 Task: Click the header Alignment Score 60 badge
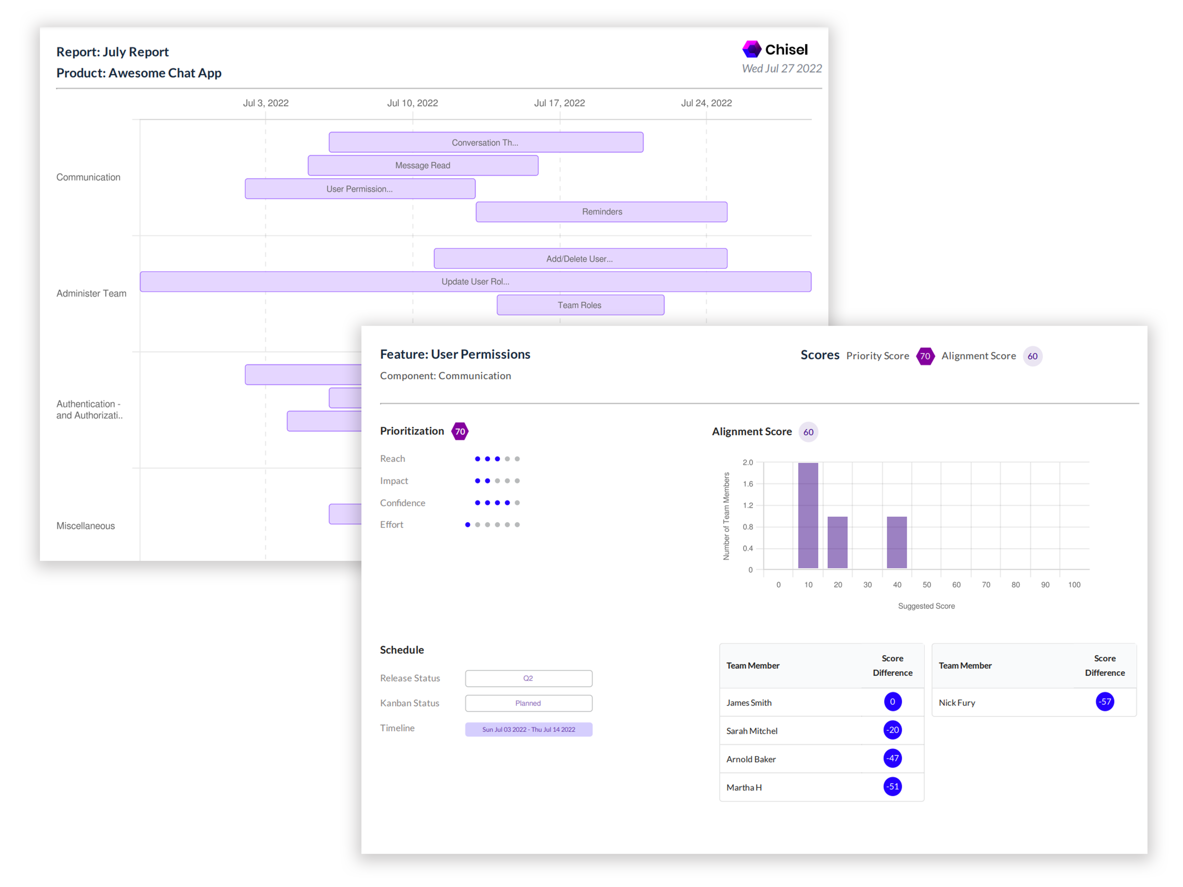tap(1032, 356)
